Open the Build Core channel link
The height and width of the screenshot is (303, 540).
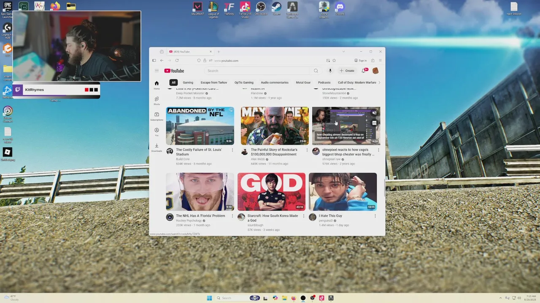click(x=183, y=159)
